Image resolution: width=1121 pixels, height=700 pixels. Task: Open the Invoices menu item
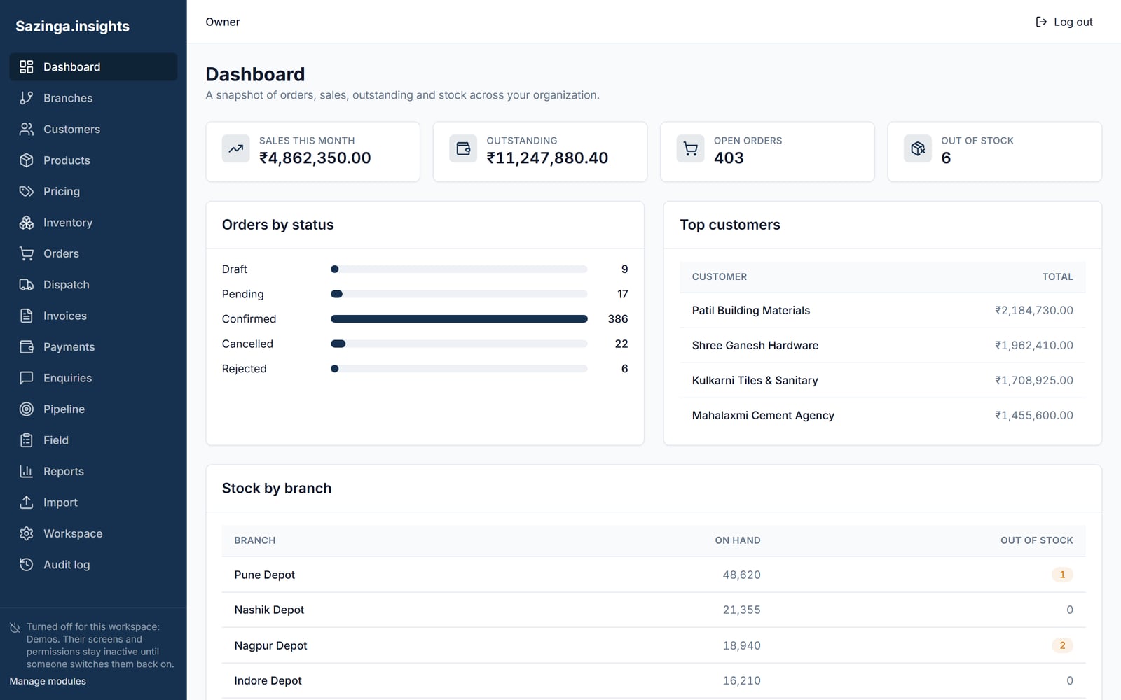(93, 316)
